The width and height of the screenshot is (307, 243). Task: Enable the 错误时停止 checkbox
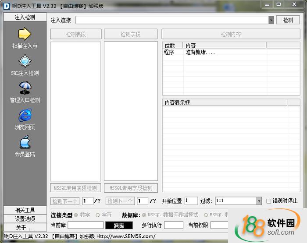(269, 201)
